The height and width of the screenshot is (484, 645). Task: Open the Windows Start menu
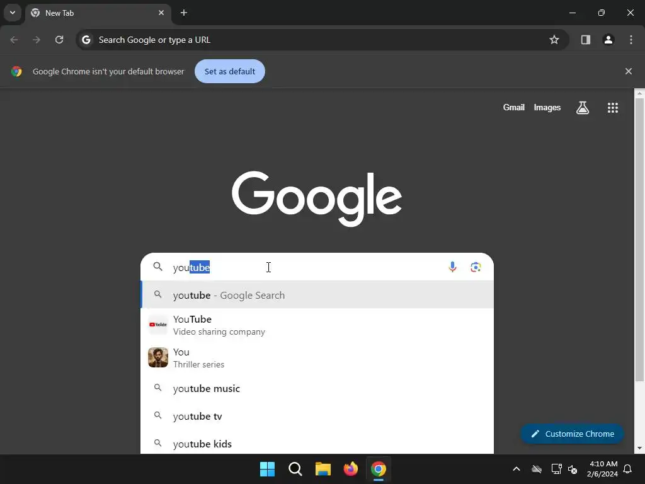click(x=267, y=469)
